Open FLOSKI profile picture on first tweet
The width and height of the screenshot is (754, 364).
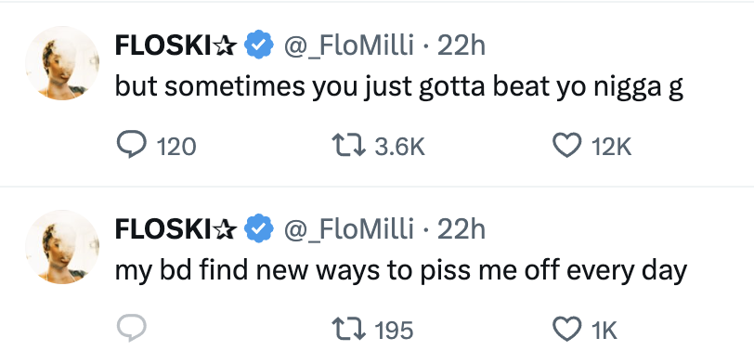62,63
